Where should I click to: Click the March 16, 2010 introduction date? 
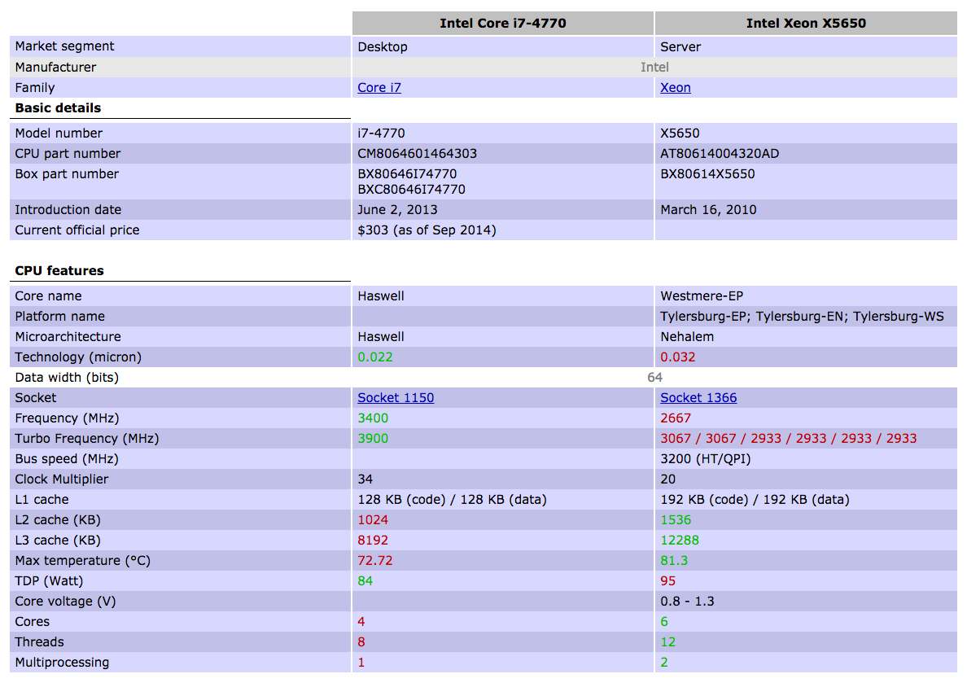[708, 210]
